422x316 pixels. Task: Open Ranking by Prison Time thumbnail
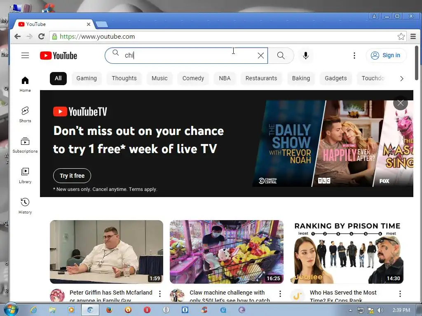[x=347, y=252]
